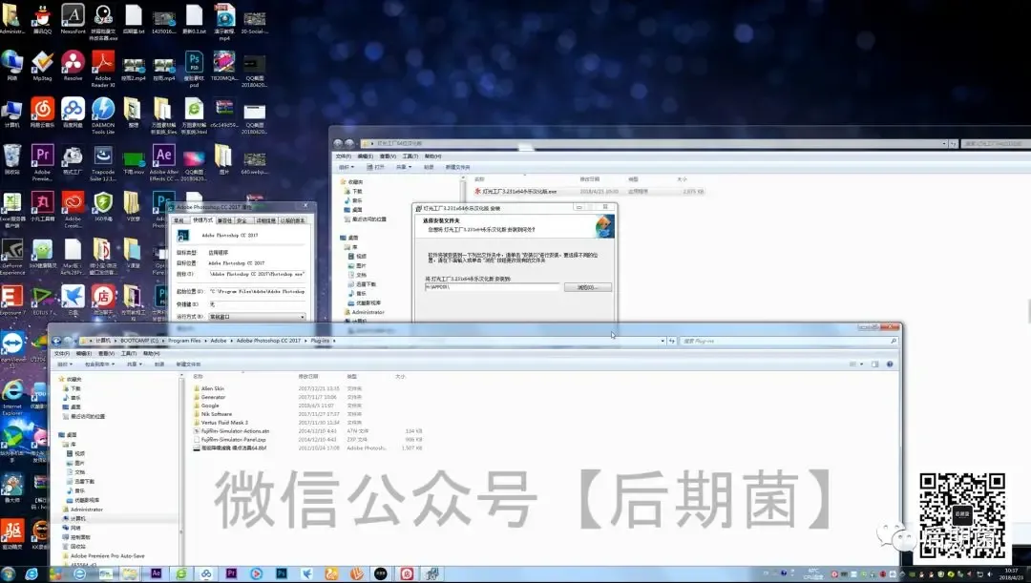The width and height of the screenshot is (1031, 583).
Task: Open 工具(T) menu in Plug-ins window
Action: coord(128,354)
